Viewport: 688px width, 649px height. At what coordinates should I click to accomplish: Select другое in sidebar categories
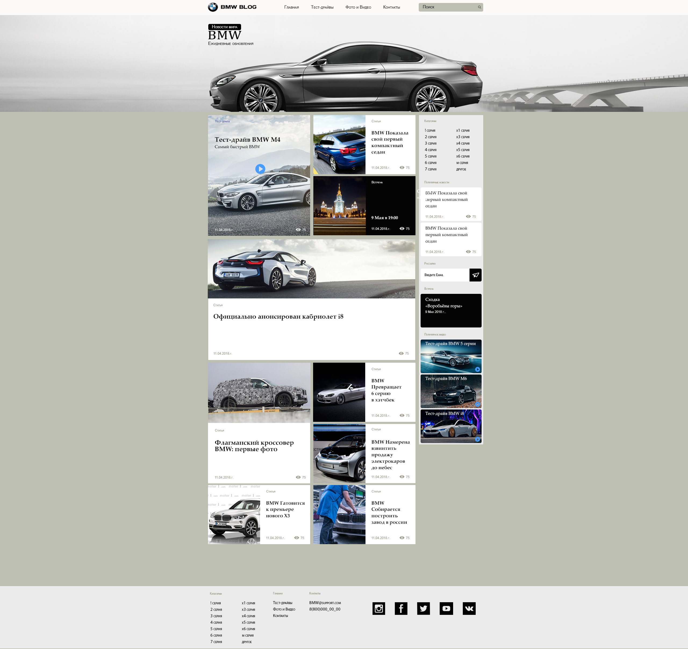(461, 170)
